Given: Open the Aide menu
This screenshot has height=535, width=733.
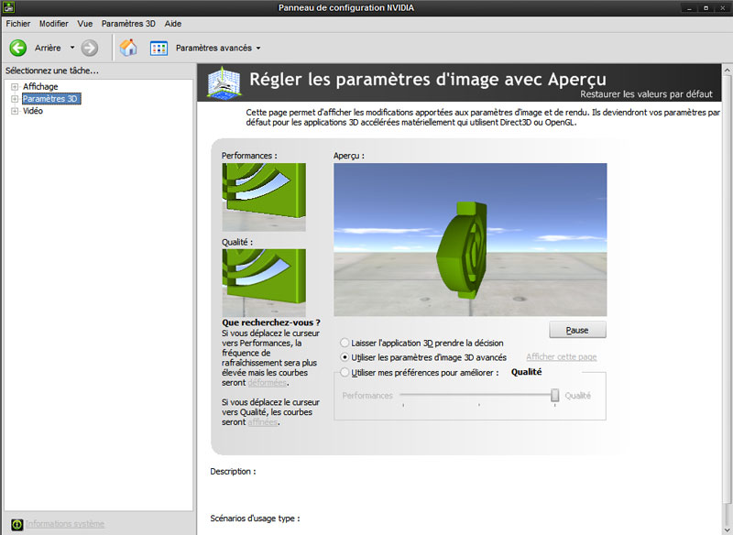Looking at the screenshot, I should [173, 24].
